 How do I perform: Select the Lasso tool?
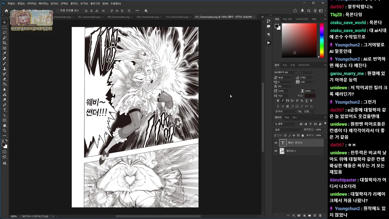point(5,33)
